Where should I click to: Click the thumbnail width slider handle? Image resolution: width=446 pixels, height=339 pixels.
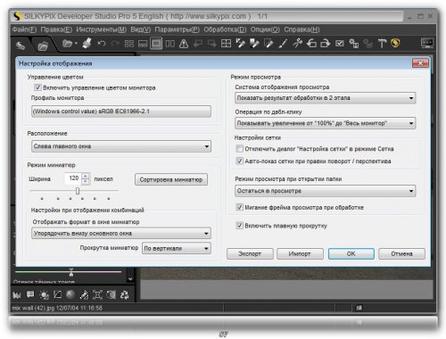click(78, 191)
